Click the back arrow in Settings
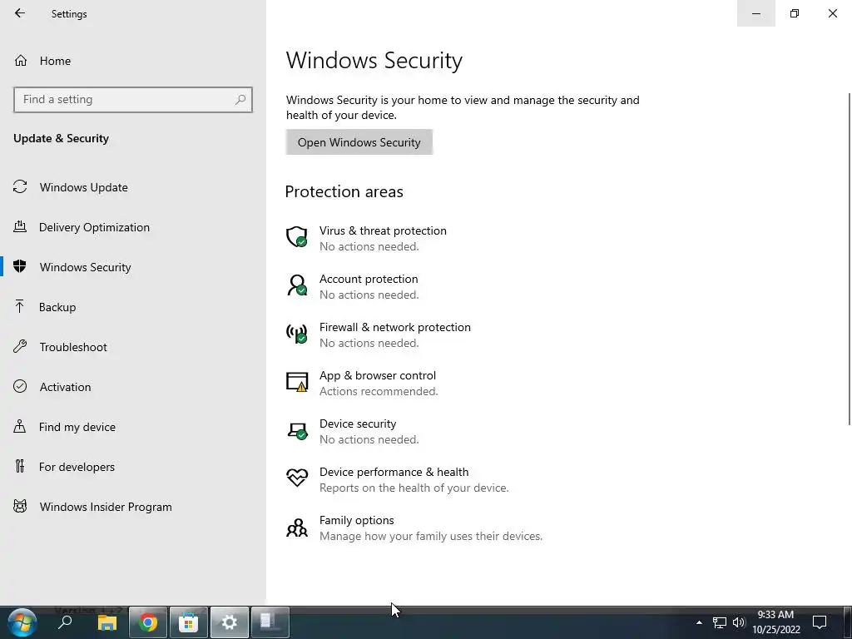Screen dimensions: 852x639 point(20,13)
